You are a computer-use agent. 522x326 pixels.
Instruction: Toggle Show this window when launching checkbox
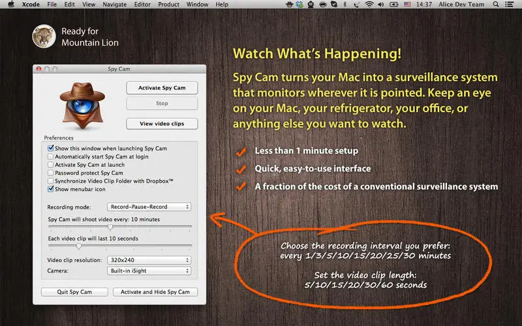point(51,148)
